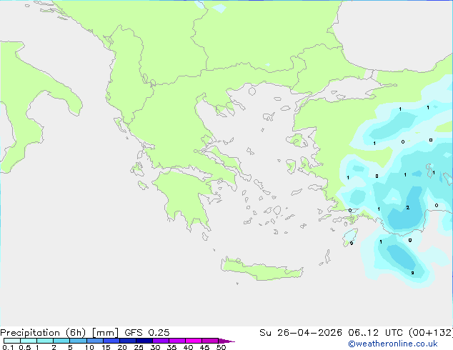This screenshot has height=350, width=453.
Task: Click the '50' legend scale label
Action: (x=221, y=347)
